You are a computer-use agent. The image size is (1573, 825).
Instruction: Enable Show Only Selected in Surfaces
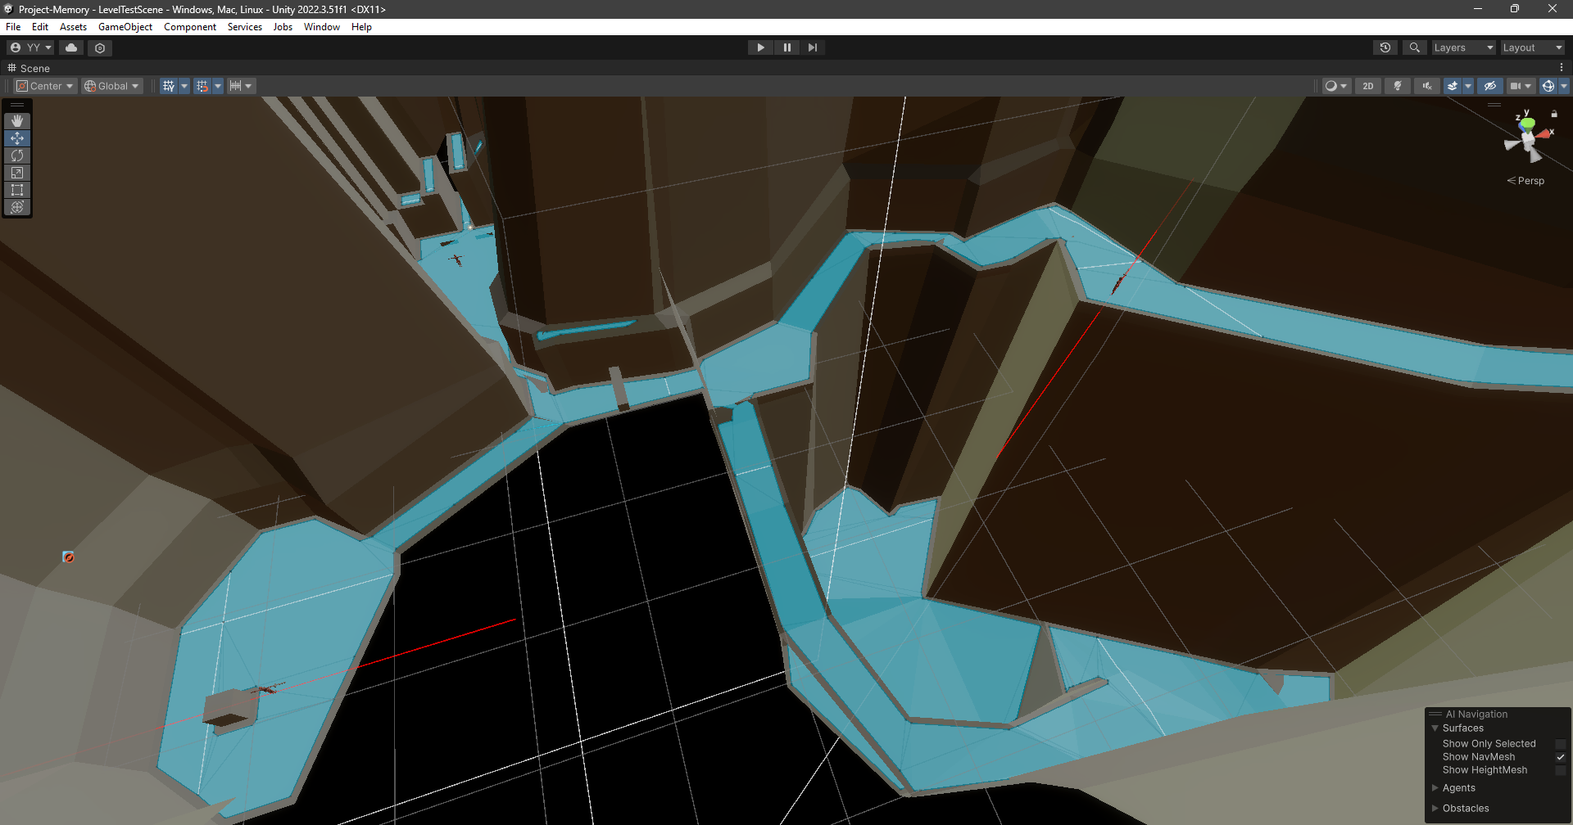click(1562, 743)
